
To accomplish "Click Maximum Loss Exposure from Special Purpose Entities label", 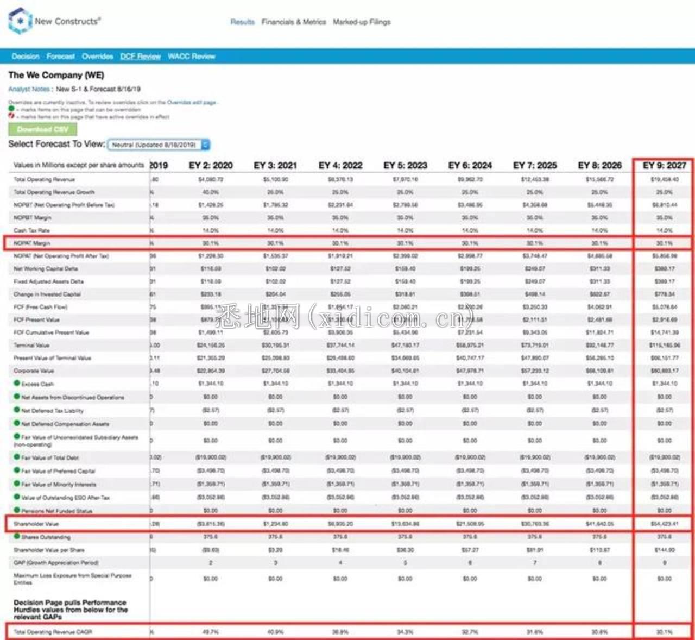I will click(x=73, y=579).
